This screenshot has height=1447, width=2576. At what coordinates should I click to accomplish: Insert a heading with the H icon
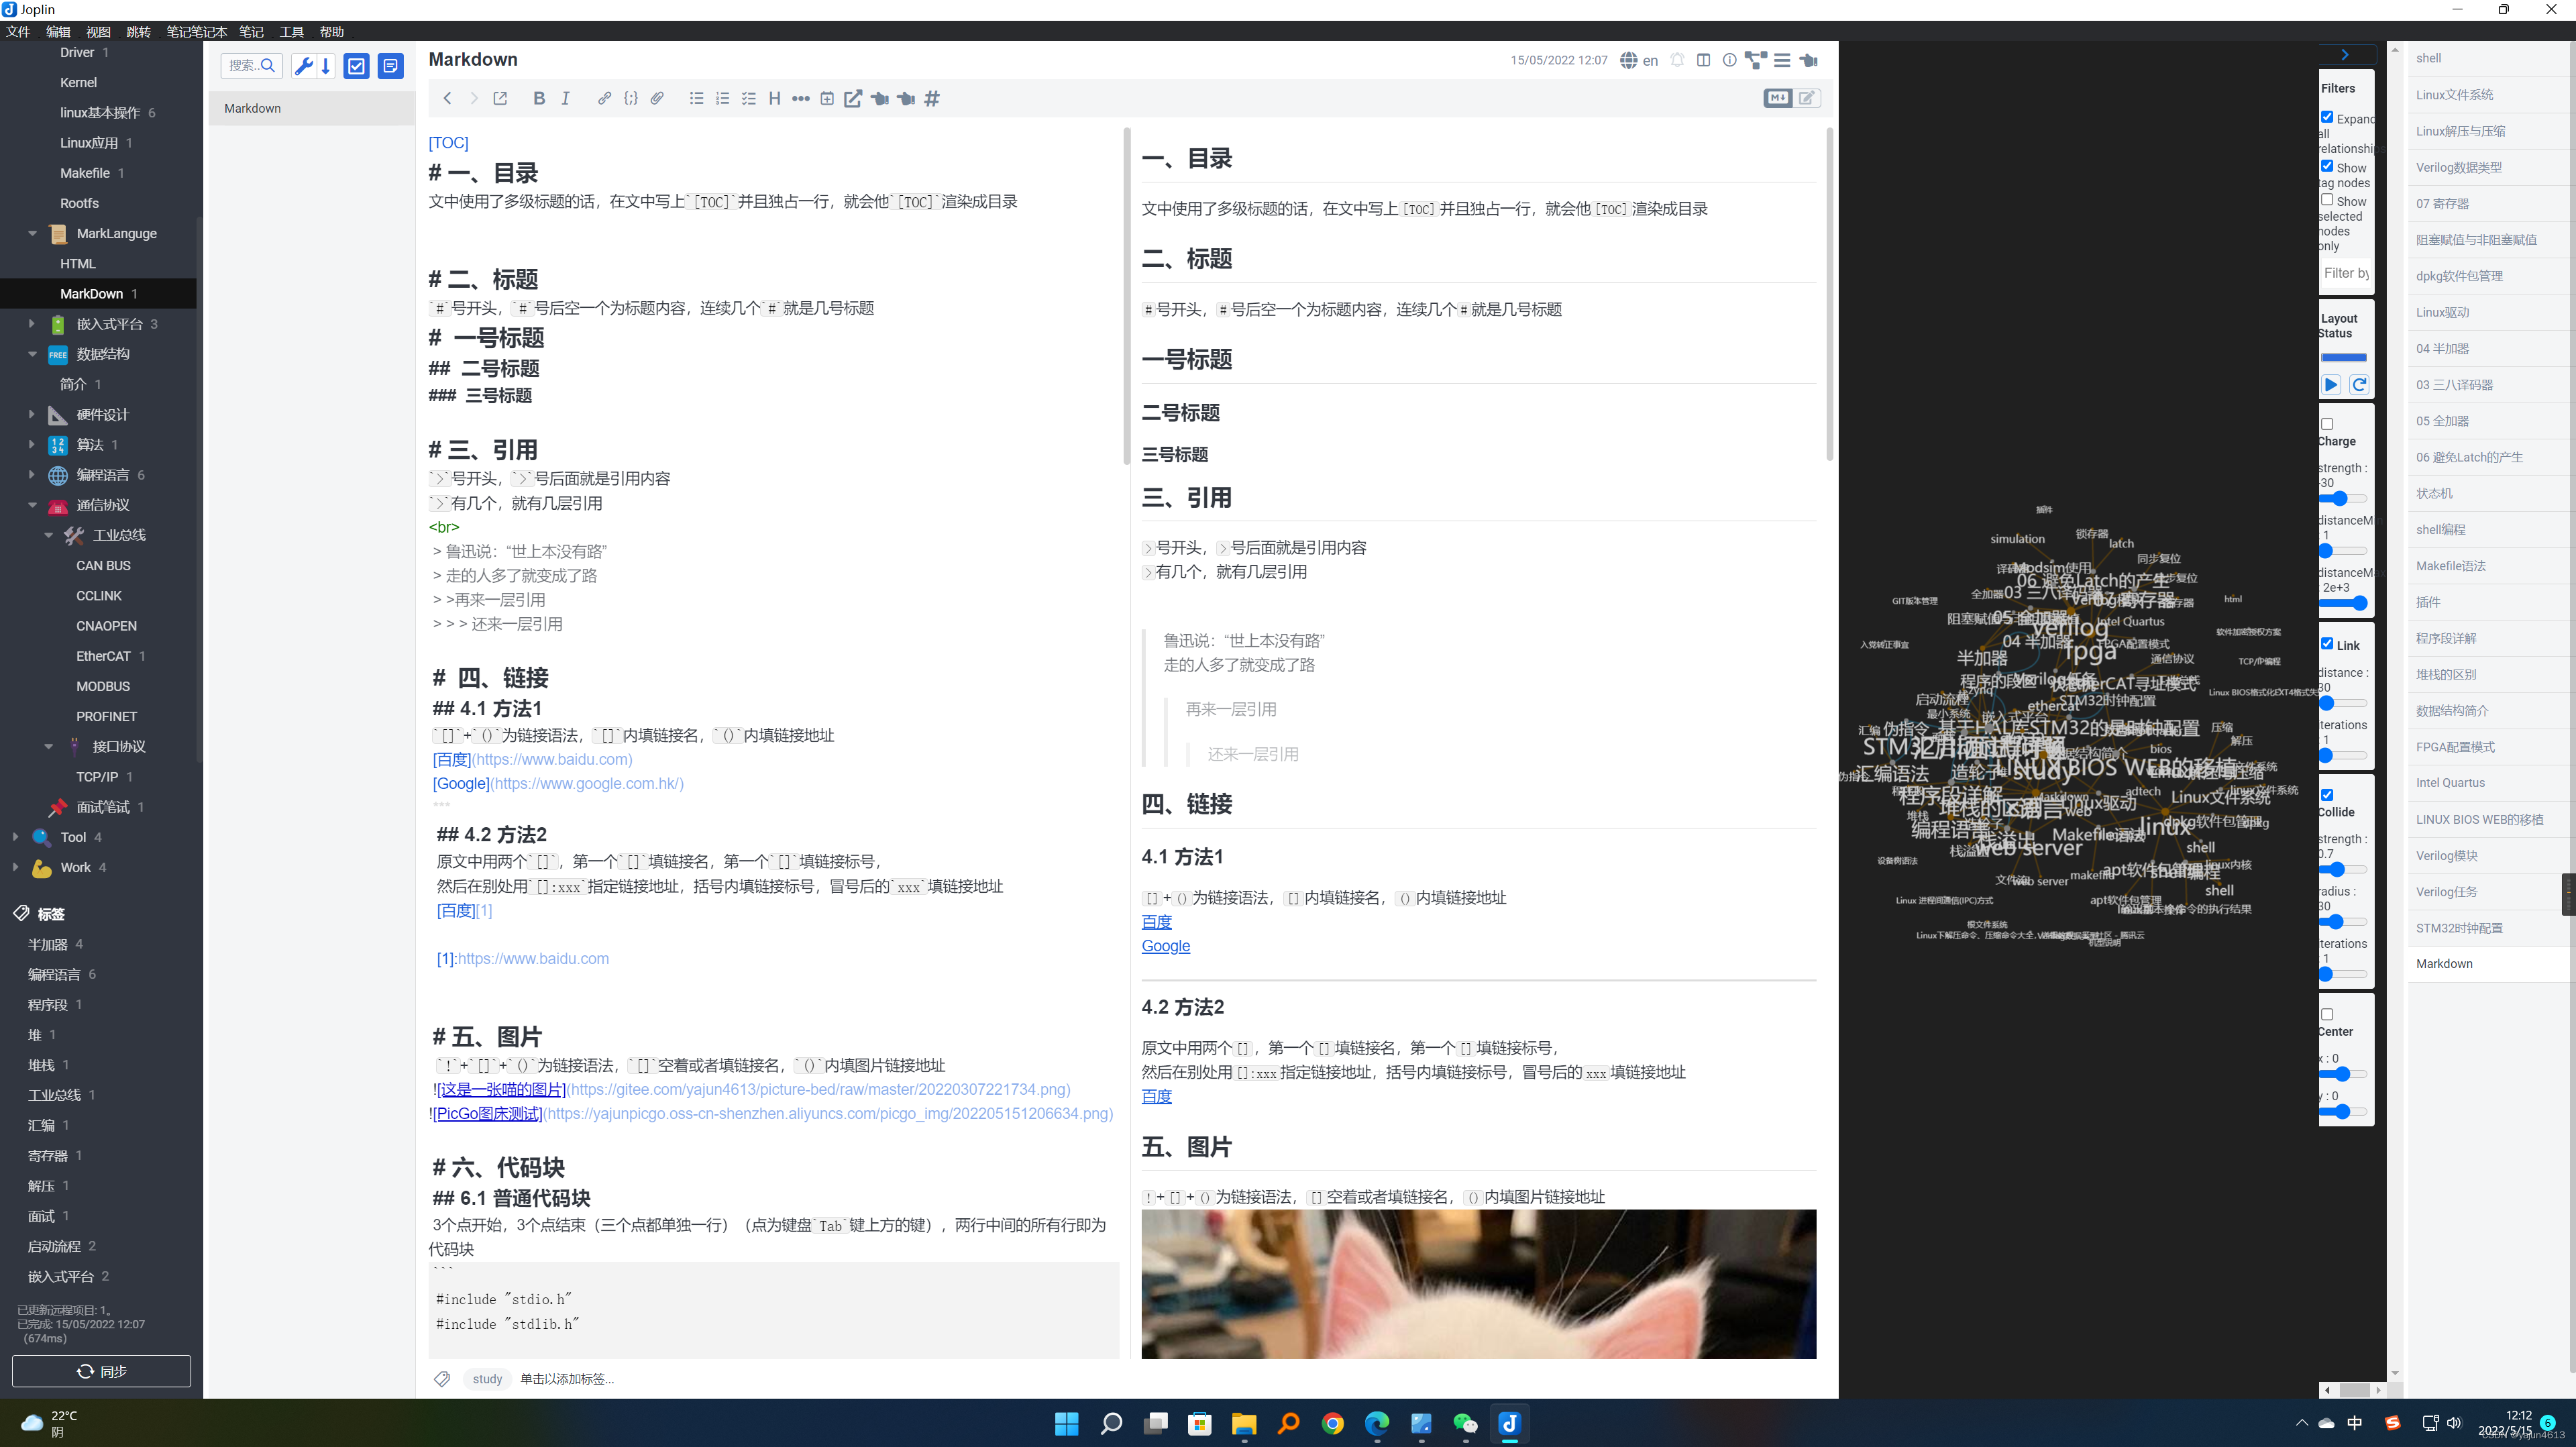[x=774, y=98]
